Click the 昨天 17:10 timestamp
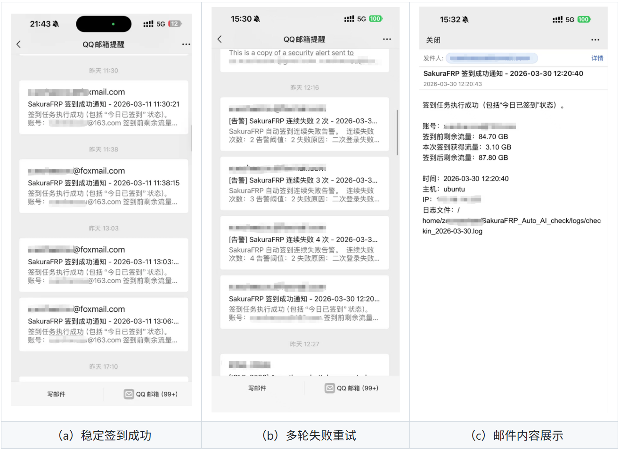Viewport: 620px width, 451px height. click(x=104, y=366)
